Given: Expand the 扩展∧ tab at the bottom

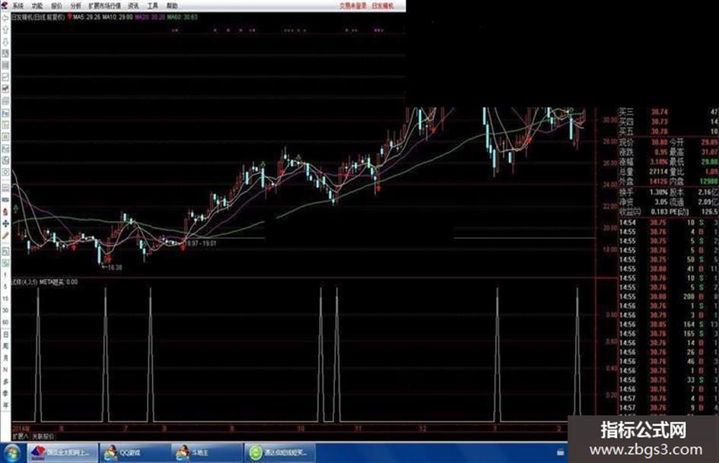Looking at the screenshot, I should pyautogui.click(x=21, y=436).
